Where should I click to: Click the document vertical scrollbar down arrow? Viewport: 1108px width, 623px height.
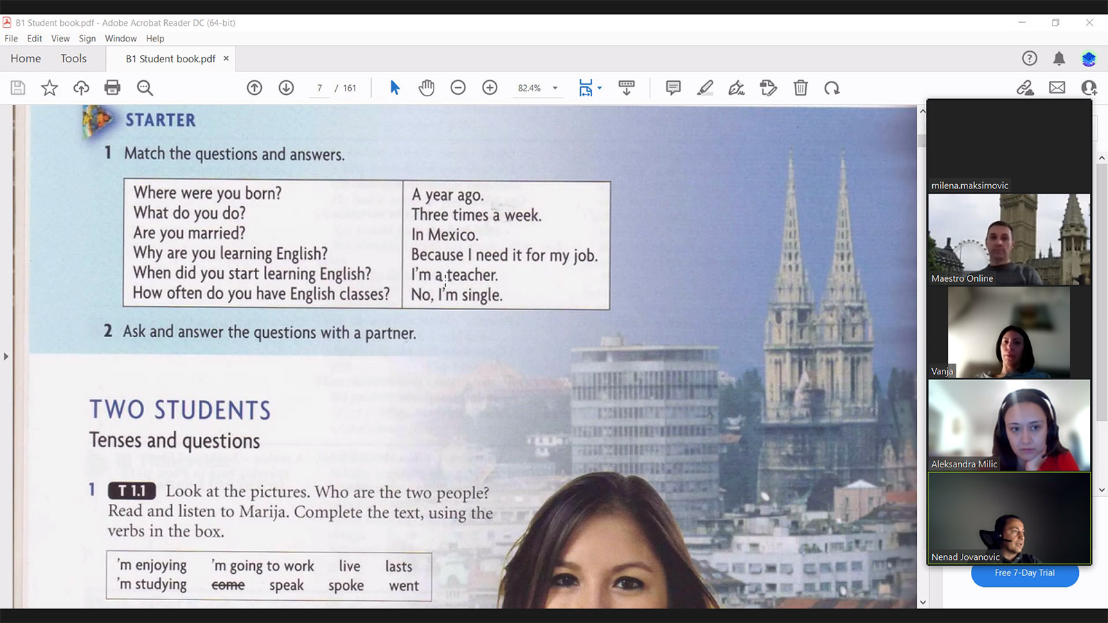tap(922, 602)
